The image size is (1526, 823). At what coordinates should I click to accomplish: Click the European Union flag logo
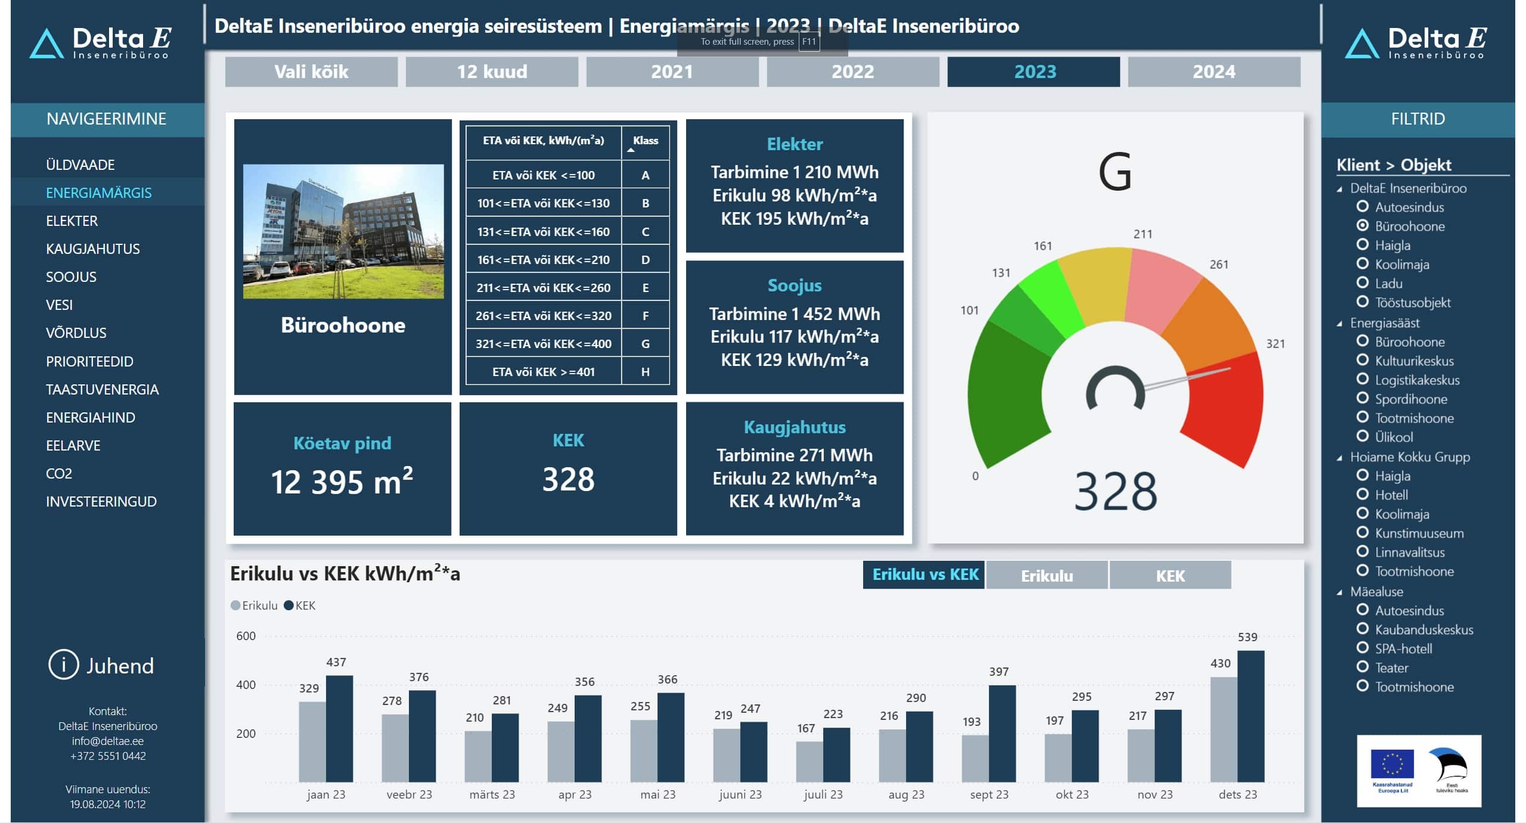(1392, 765)
